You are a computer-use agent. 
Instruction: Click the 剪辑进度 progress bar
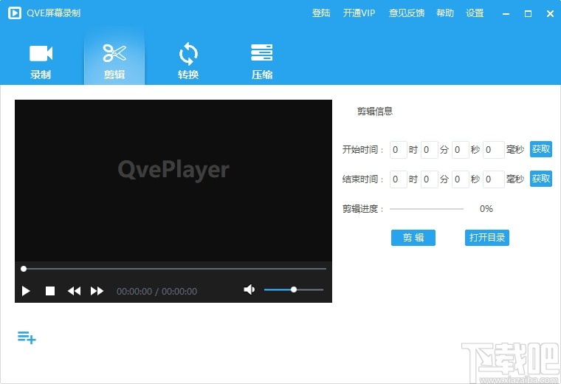pyautogui.click(x=427, y=209)
